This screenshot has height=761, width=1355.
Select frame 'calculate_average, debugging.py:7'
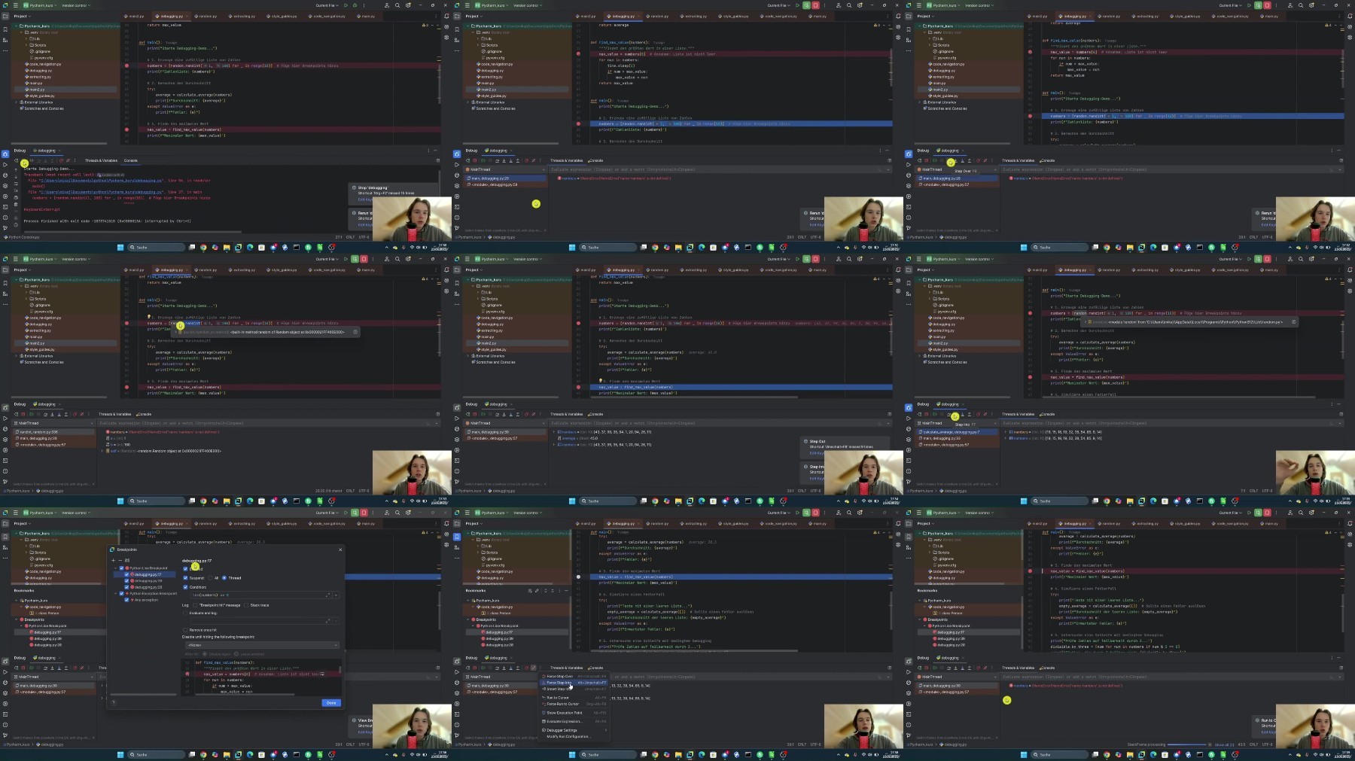[x=956, y=432]
